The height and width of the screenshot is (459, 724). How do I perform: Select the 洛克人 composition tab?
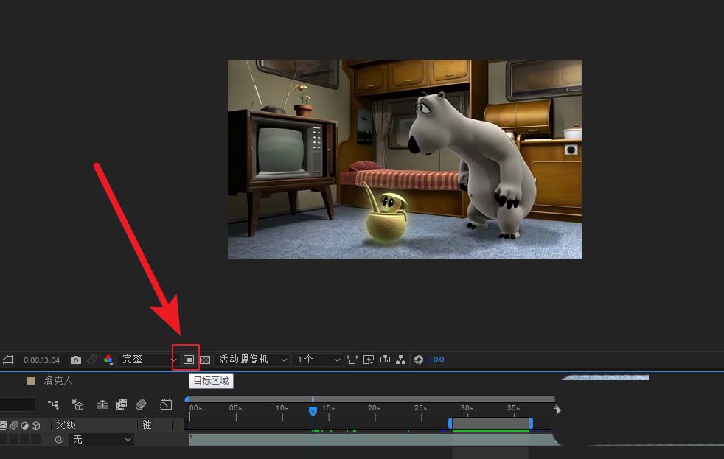tap(58, 381)
